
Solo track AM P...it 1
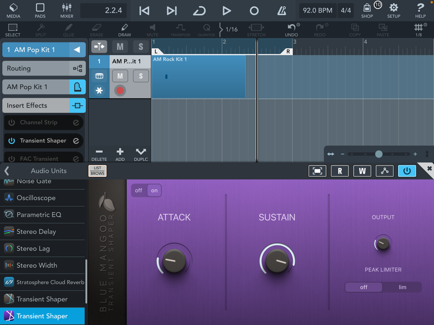[141, 76]
